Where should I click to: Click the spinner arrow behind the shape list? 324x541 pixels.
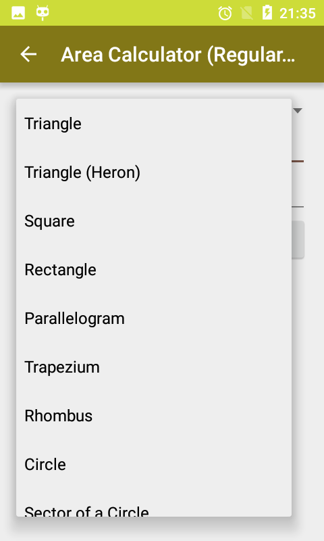coord(298,111)
